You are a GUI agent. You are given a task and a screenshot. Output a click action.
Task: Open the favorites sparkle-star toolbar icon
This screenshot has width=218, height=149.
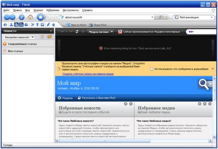click(33, 25)
